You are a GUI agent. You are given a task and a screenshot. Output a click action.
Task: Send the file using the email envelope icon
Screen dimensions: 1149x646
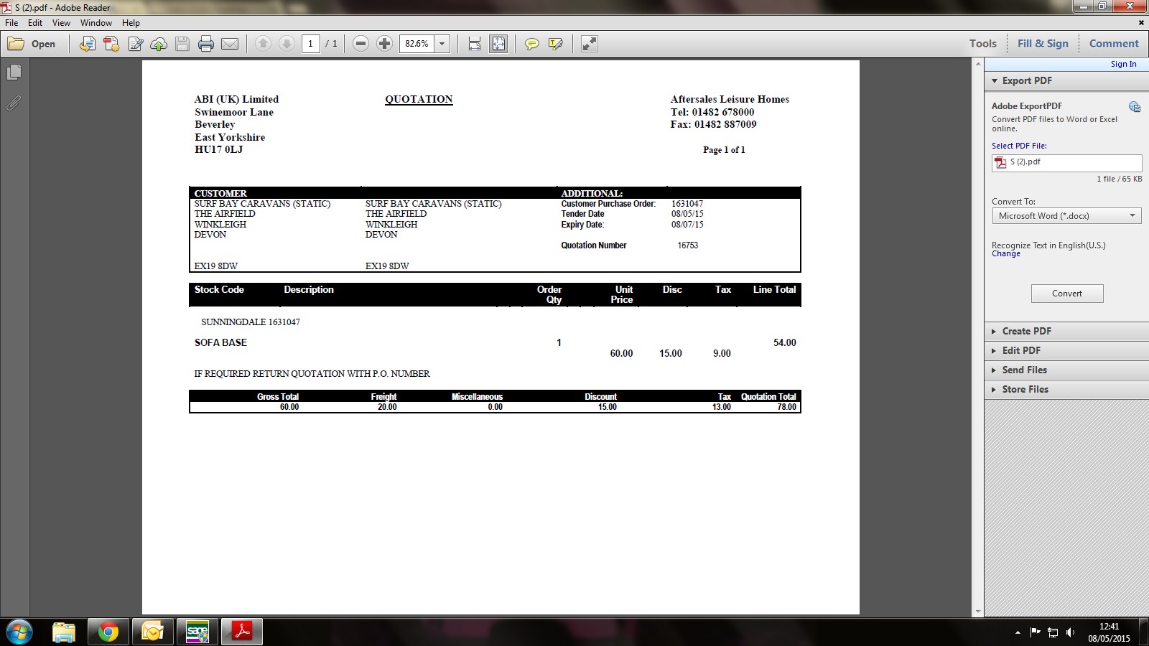click(x=230, y=44)
